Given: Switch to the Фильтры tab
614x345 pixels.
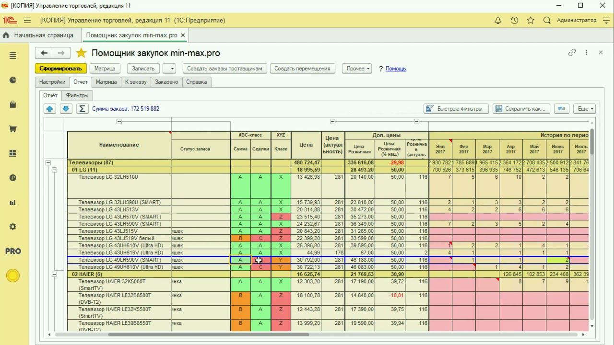Looking at the screenshot, I should (x=77, y=95).
